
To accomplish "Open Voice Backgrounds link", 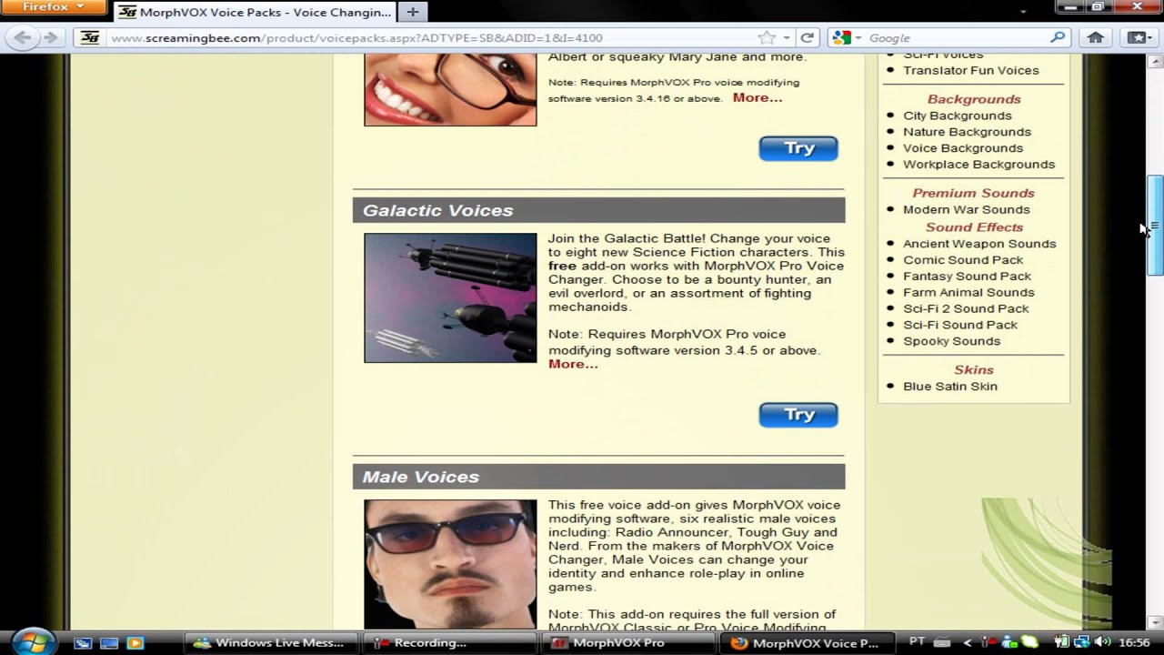I will pyautogui.click(x=963, y=148).
